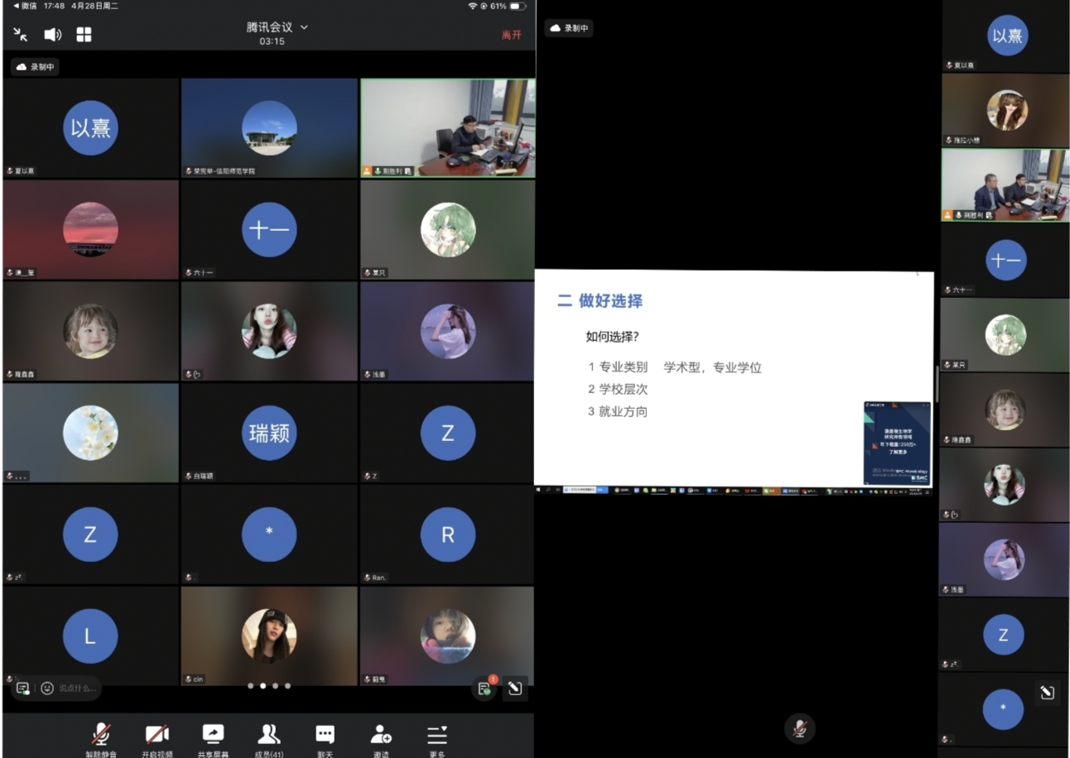1070x758 pixels.
Task: Click the annotation pen icon near the grid
Action: [515, 688]
